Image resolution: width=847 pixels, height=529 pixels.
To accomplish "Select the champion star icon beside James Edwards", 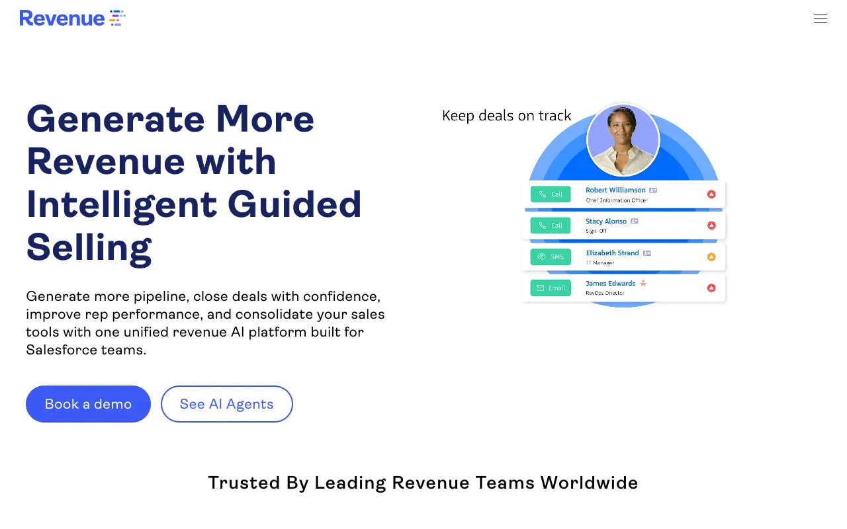I will coord(643,282).
